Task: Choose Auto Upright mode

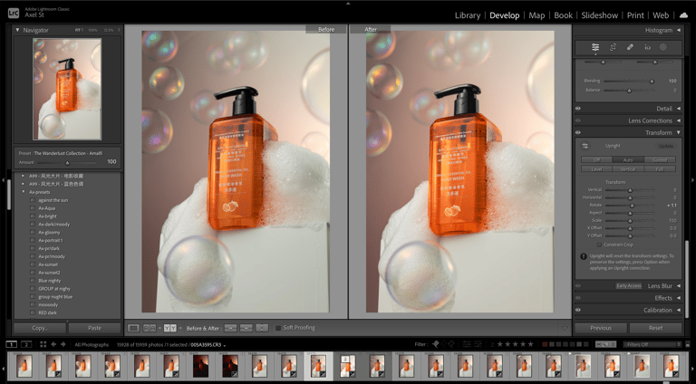Action: [x=628, y=160]
